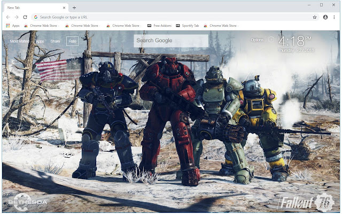The width and height of the screenshot is (342, 214).
Task: Click the Apps grid icon in bookmarks bar
Action: 8,26
